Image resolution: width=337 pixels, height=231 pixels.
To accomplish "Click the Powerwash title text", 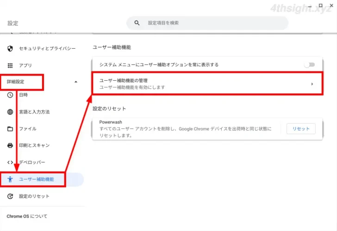I will 111,122.
